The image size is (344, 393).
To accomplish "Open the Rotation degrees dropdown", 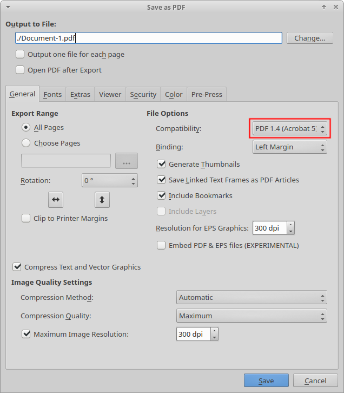I will point(110,180).
